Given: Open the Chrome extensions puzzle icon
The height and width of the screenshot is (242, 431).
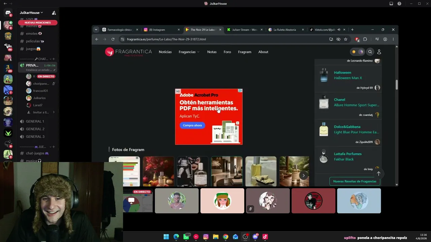Looking at the screenshot, I should point(365,39).
